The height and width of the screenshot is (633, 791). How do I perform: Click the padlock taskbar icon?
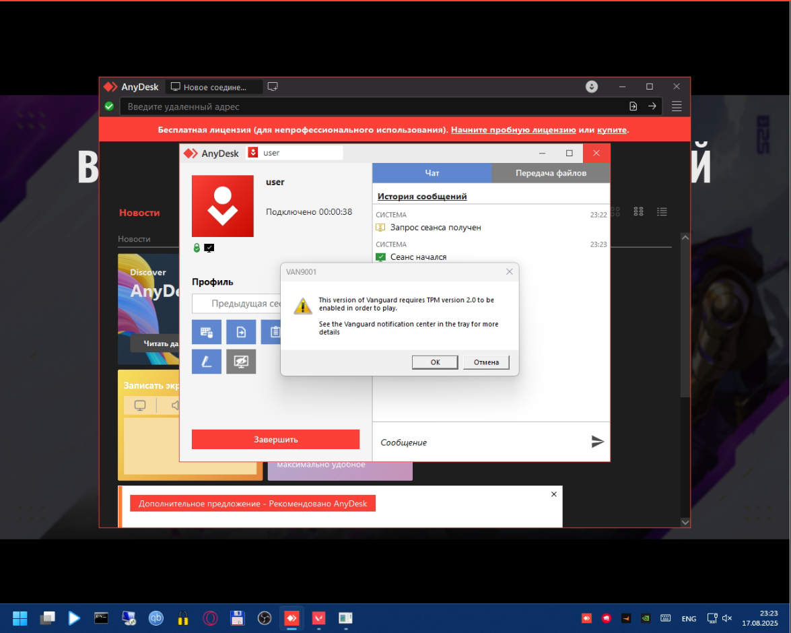(183, 618)
